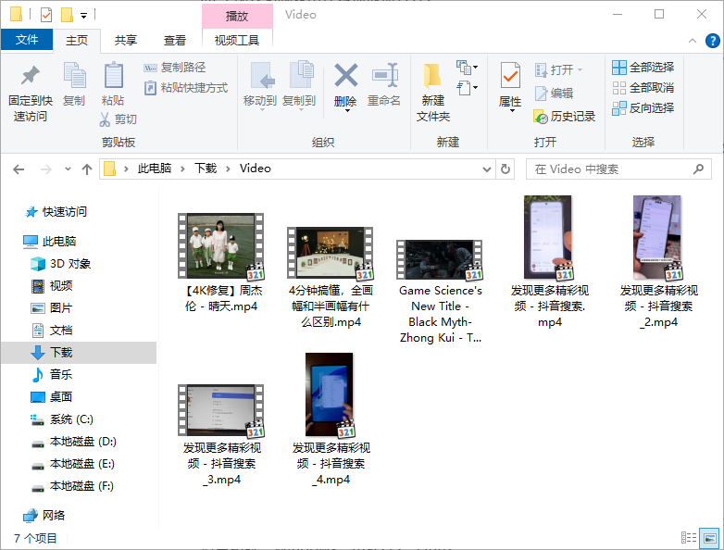The width and height of the screenshot is (724, 550).
Task: Switch to the Share (共享) tab
Action: click(x=126, y=40)
